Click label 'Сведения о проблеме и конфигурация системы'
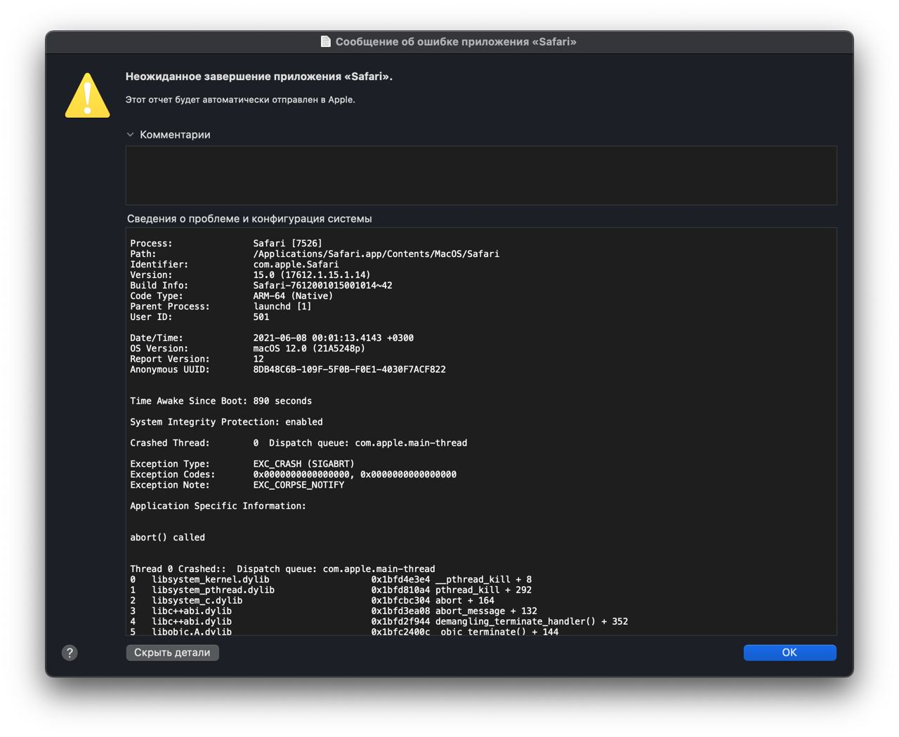Screen dimensions: 899x737 click(x=249, y=219)
